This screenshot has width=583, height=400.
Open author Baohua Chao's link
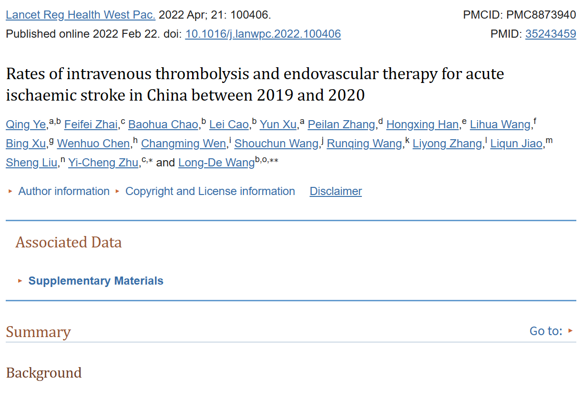(163, 124)
